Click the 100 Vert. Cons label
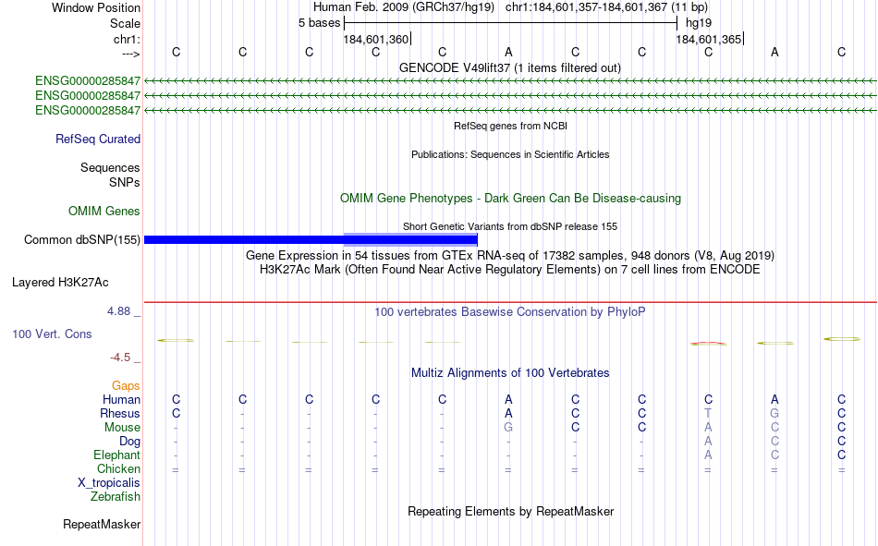The width and height of the screenshot is (878, 546). tap(52, 334)
